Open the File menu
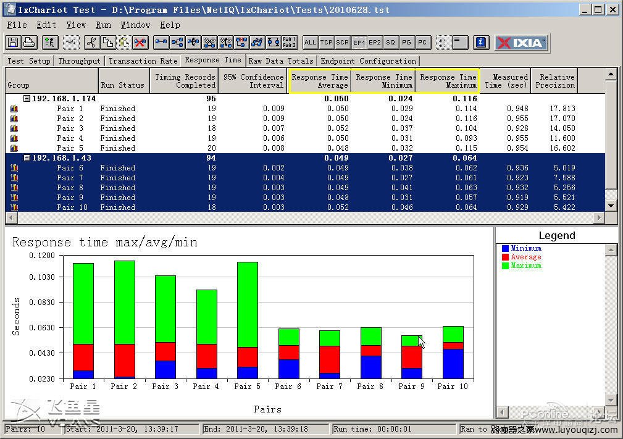The height and width of the screenshot is (439, 623). point(17,25)
